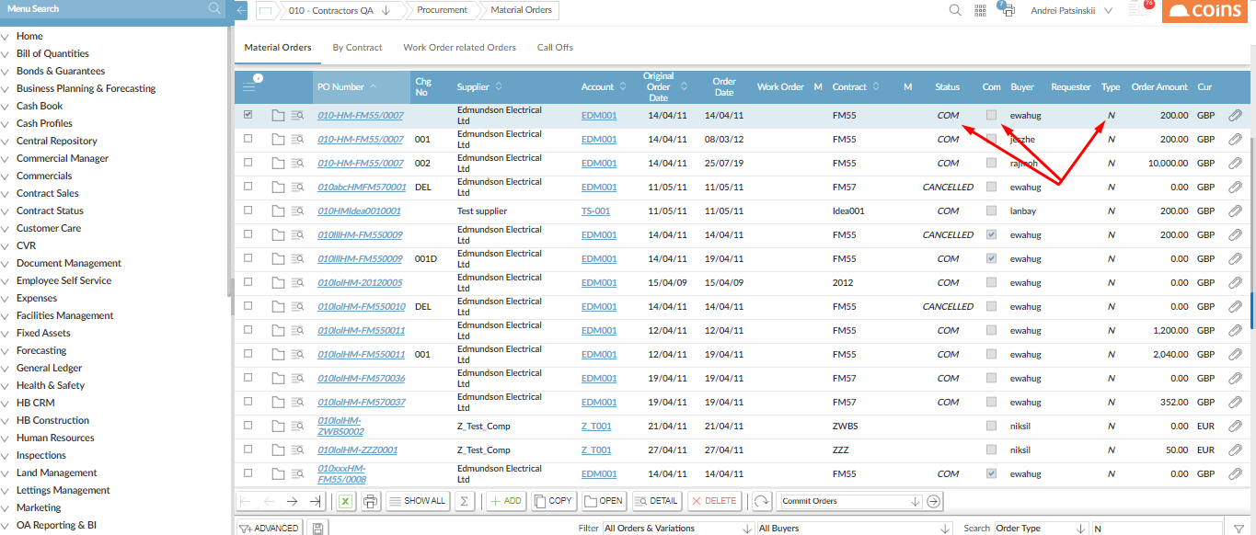Click the print icon in the bottom toolbar
The height and width of the screenshot is (535, 1256).
click(x=370, y=501)
